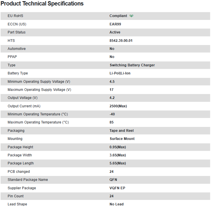
Task: Click the Switching Battery Charger type value
Action: click(x=132, y=65)
